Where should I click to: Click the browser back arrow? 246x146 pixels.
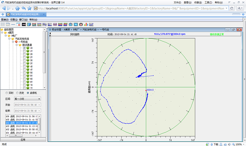click(4, 8)
